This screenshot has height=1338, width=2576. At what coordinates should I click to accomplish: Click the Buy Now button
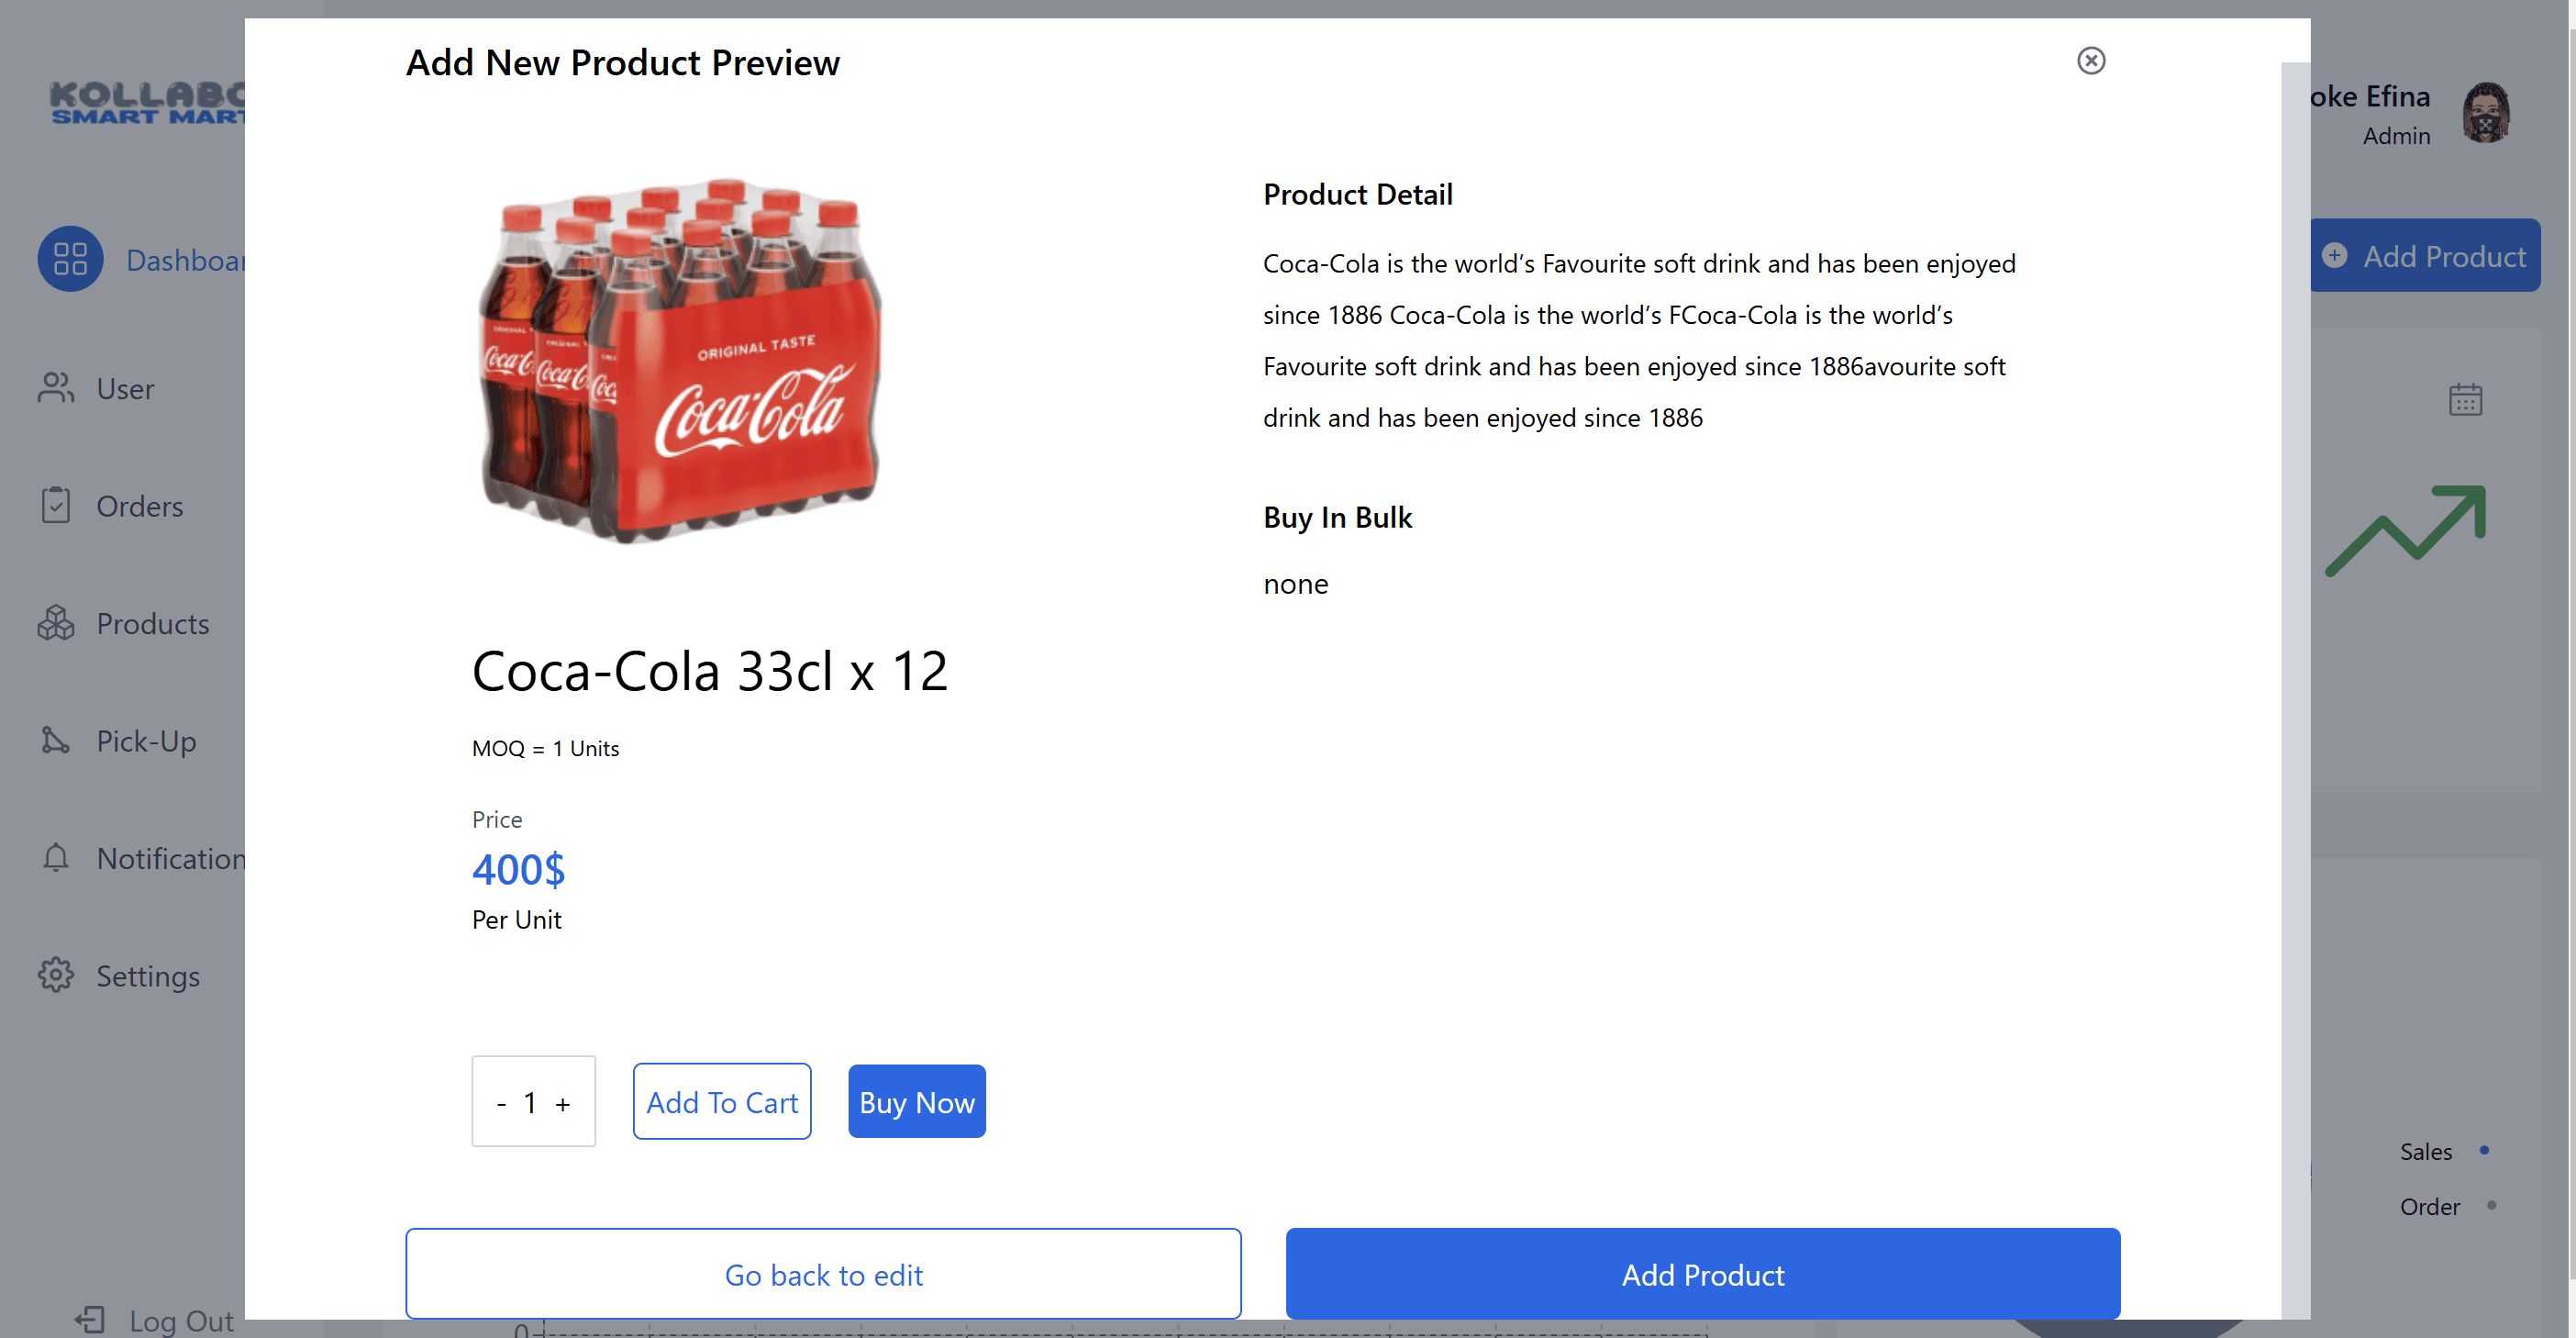(917, 1102)
